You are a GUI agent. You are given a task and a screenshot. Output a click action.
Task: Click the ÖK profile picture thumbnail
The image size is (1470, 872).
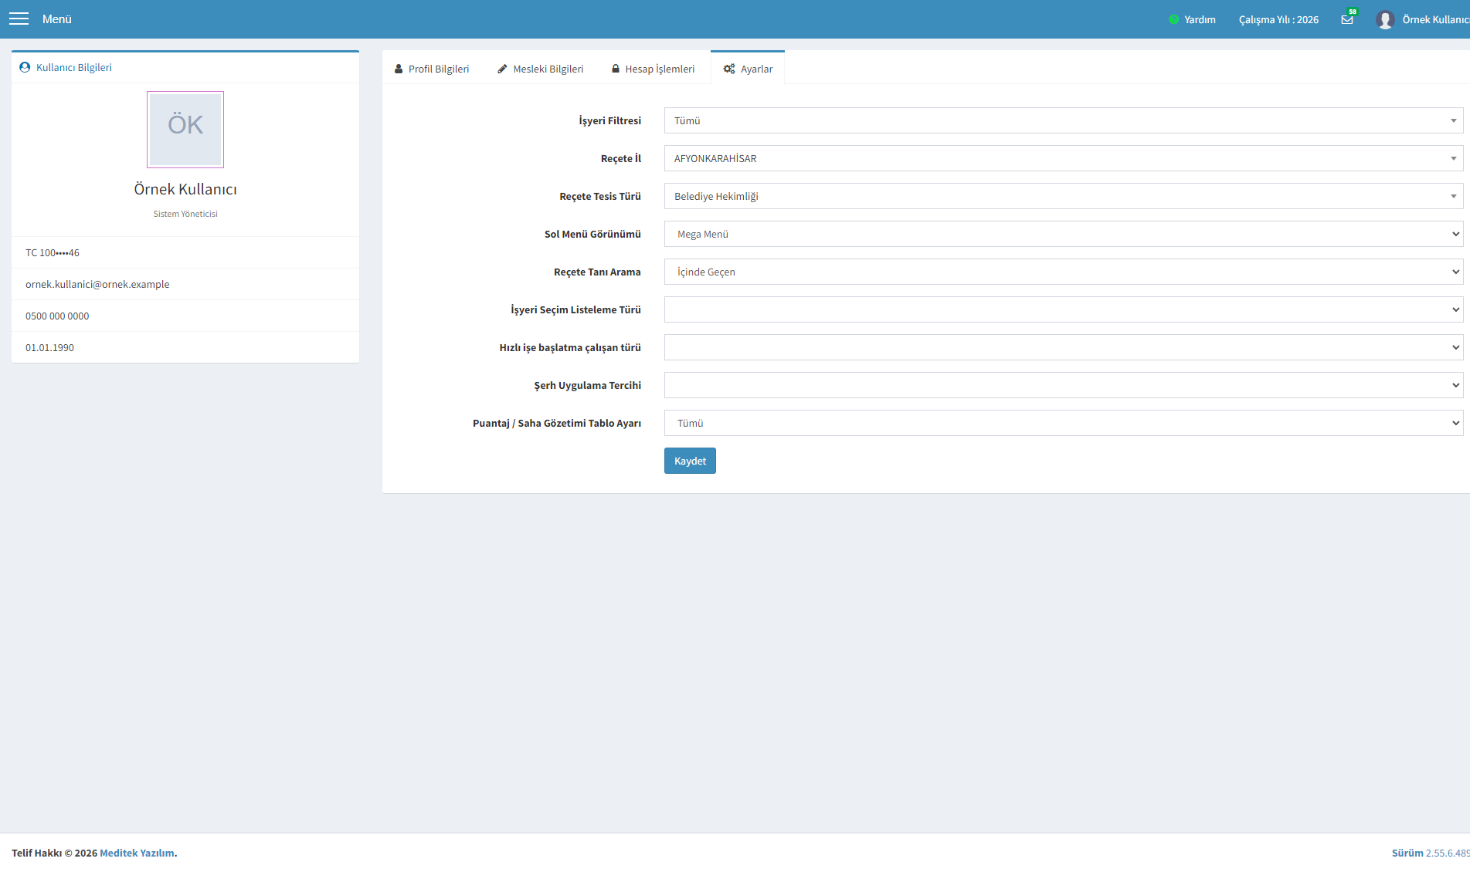coord(185,130)
